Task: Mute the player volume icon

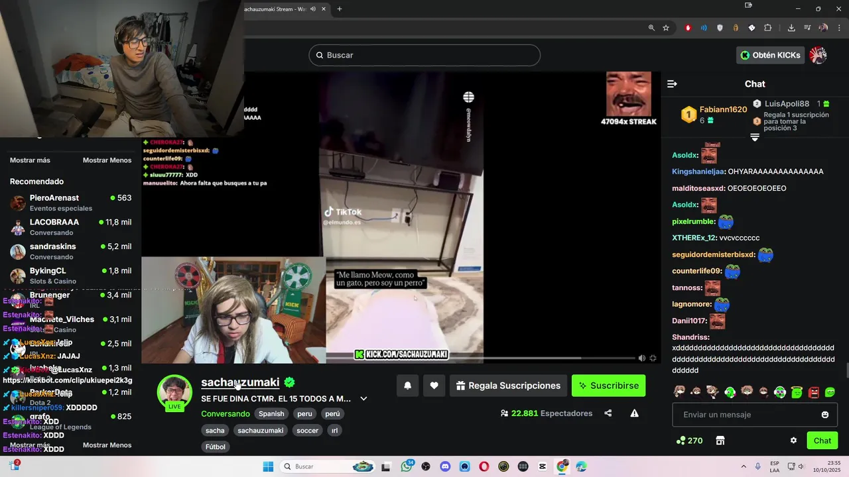Action: click(x=641, y=358)
